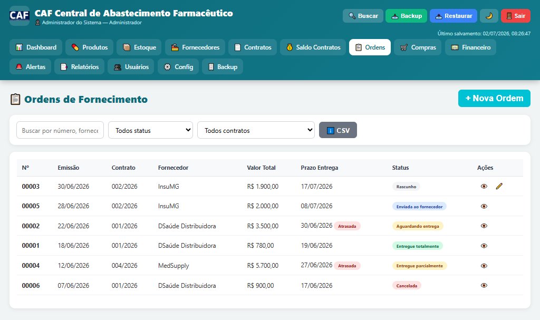The height and width of the screenshot is (320, 540).
Task: Go to the Financeiro tab
Action: point(470,47)
